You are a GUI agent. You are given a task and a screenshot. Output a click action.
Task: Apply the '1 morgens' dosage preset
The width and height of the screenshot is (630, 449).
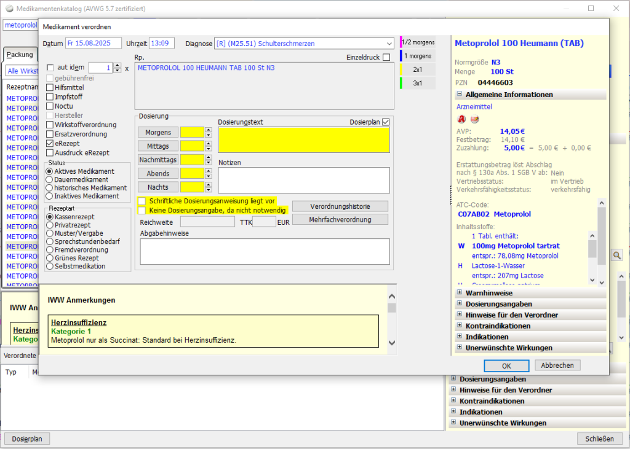point(418,56)
